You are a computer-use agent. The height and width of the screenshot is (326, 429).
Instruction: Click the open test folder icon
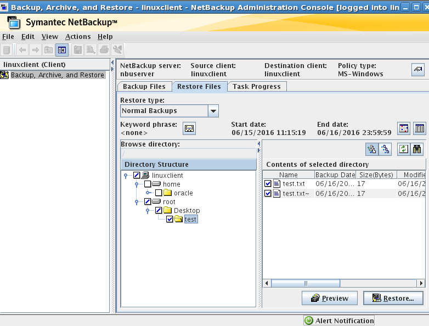click(x=178, y=219)
